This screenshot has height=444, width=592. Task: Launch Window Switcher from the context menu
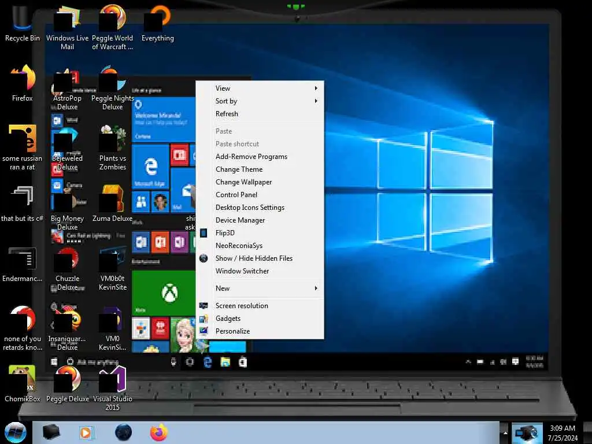260,271
